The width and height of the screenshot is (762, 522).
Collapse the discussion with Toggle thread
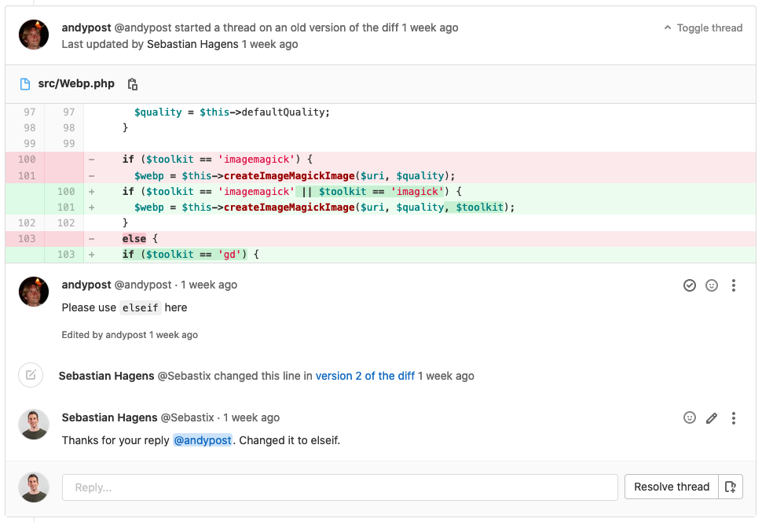point(702,28)
